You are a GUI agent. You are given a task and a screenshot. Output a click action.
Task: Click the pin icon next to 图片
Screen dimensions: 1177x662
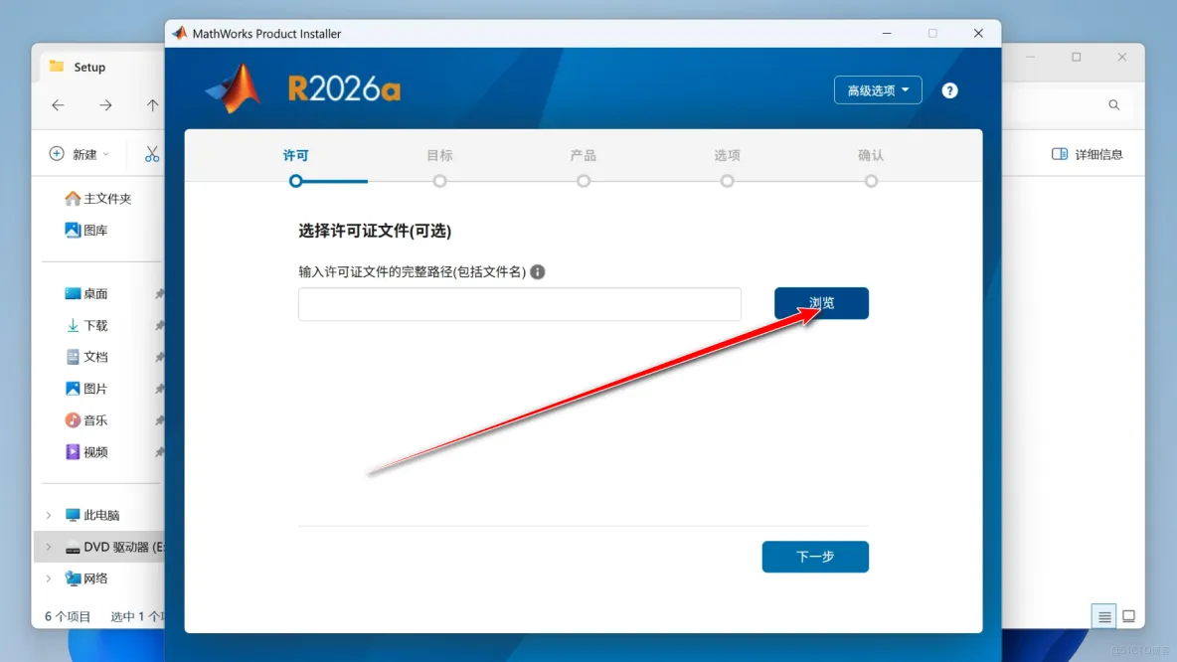pyautogui.click(x=159, y=388)
